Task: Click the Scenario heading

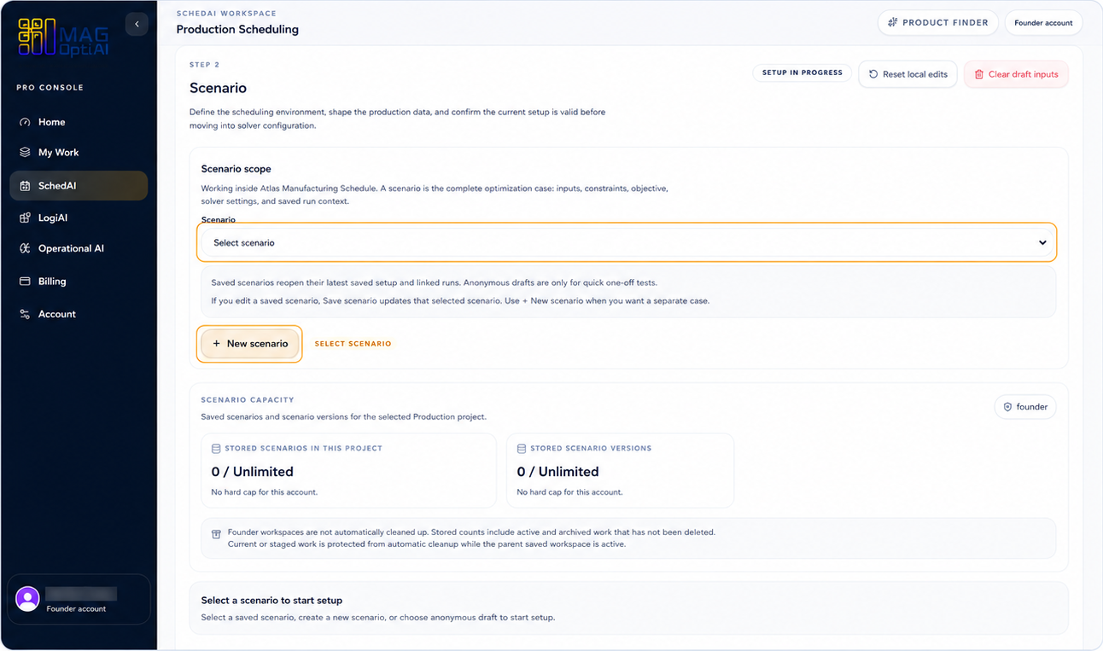Action: pos(218,88)
